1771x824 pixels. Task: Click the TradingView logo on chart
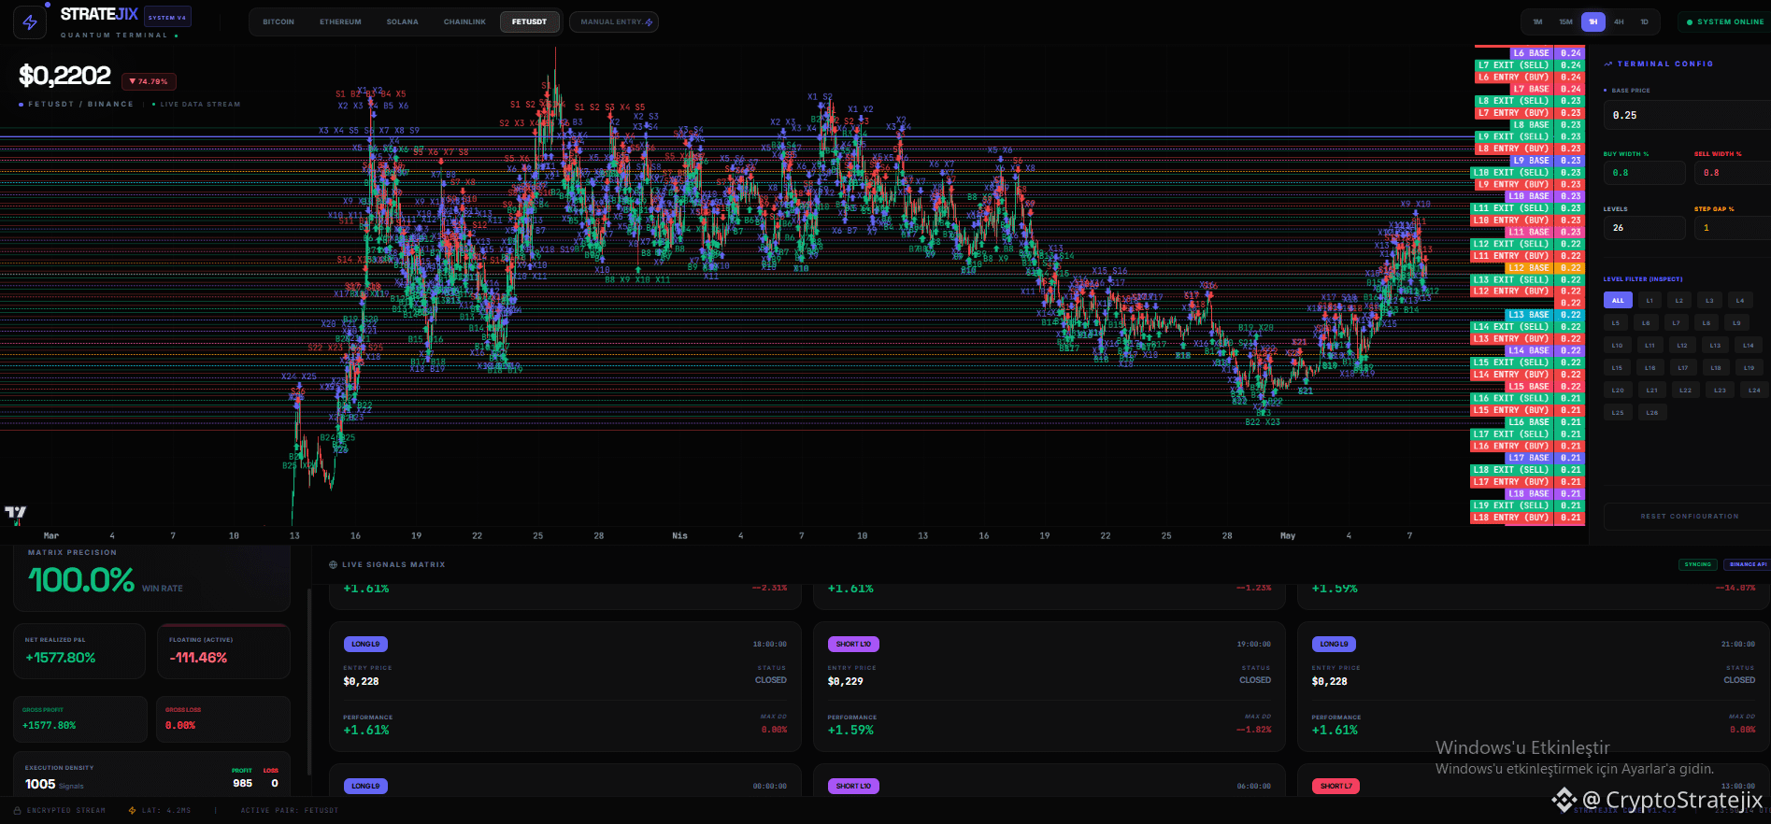pos(16,512)
